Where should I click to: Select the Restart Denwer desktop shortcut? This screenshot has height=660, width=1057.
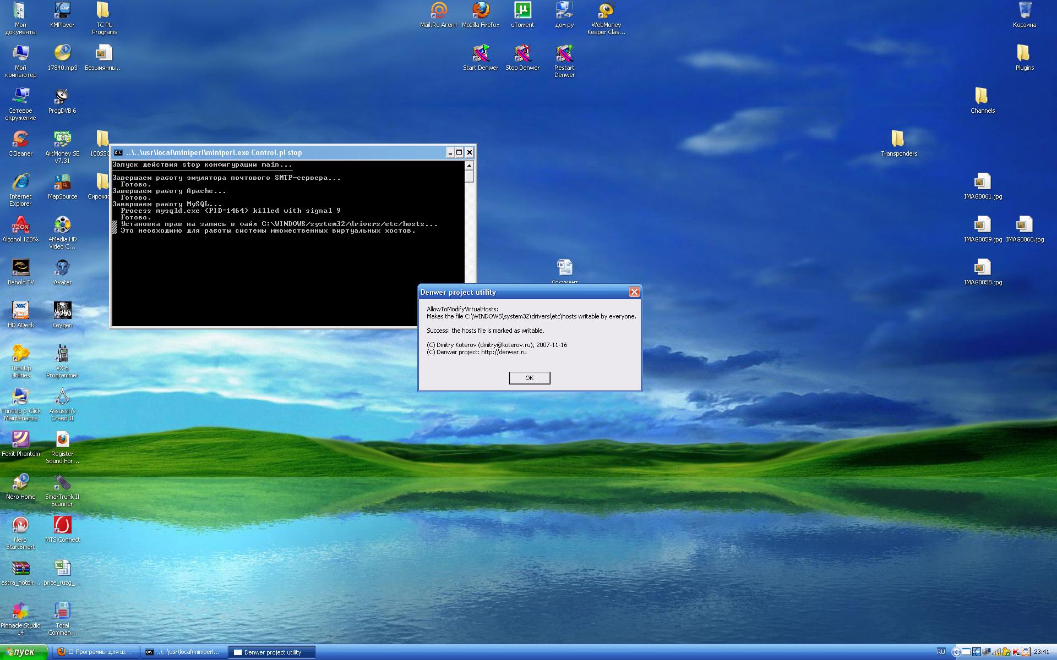pos(564,54)
